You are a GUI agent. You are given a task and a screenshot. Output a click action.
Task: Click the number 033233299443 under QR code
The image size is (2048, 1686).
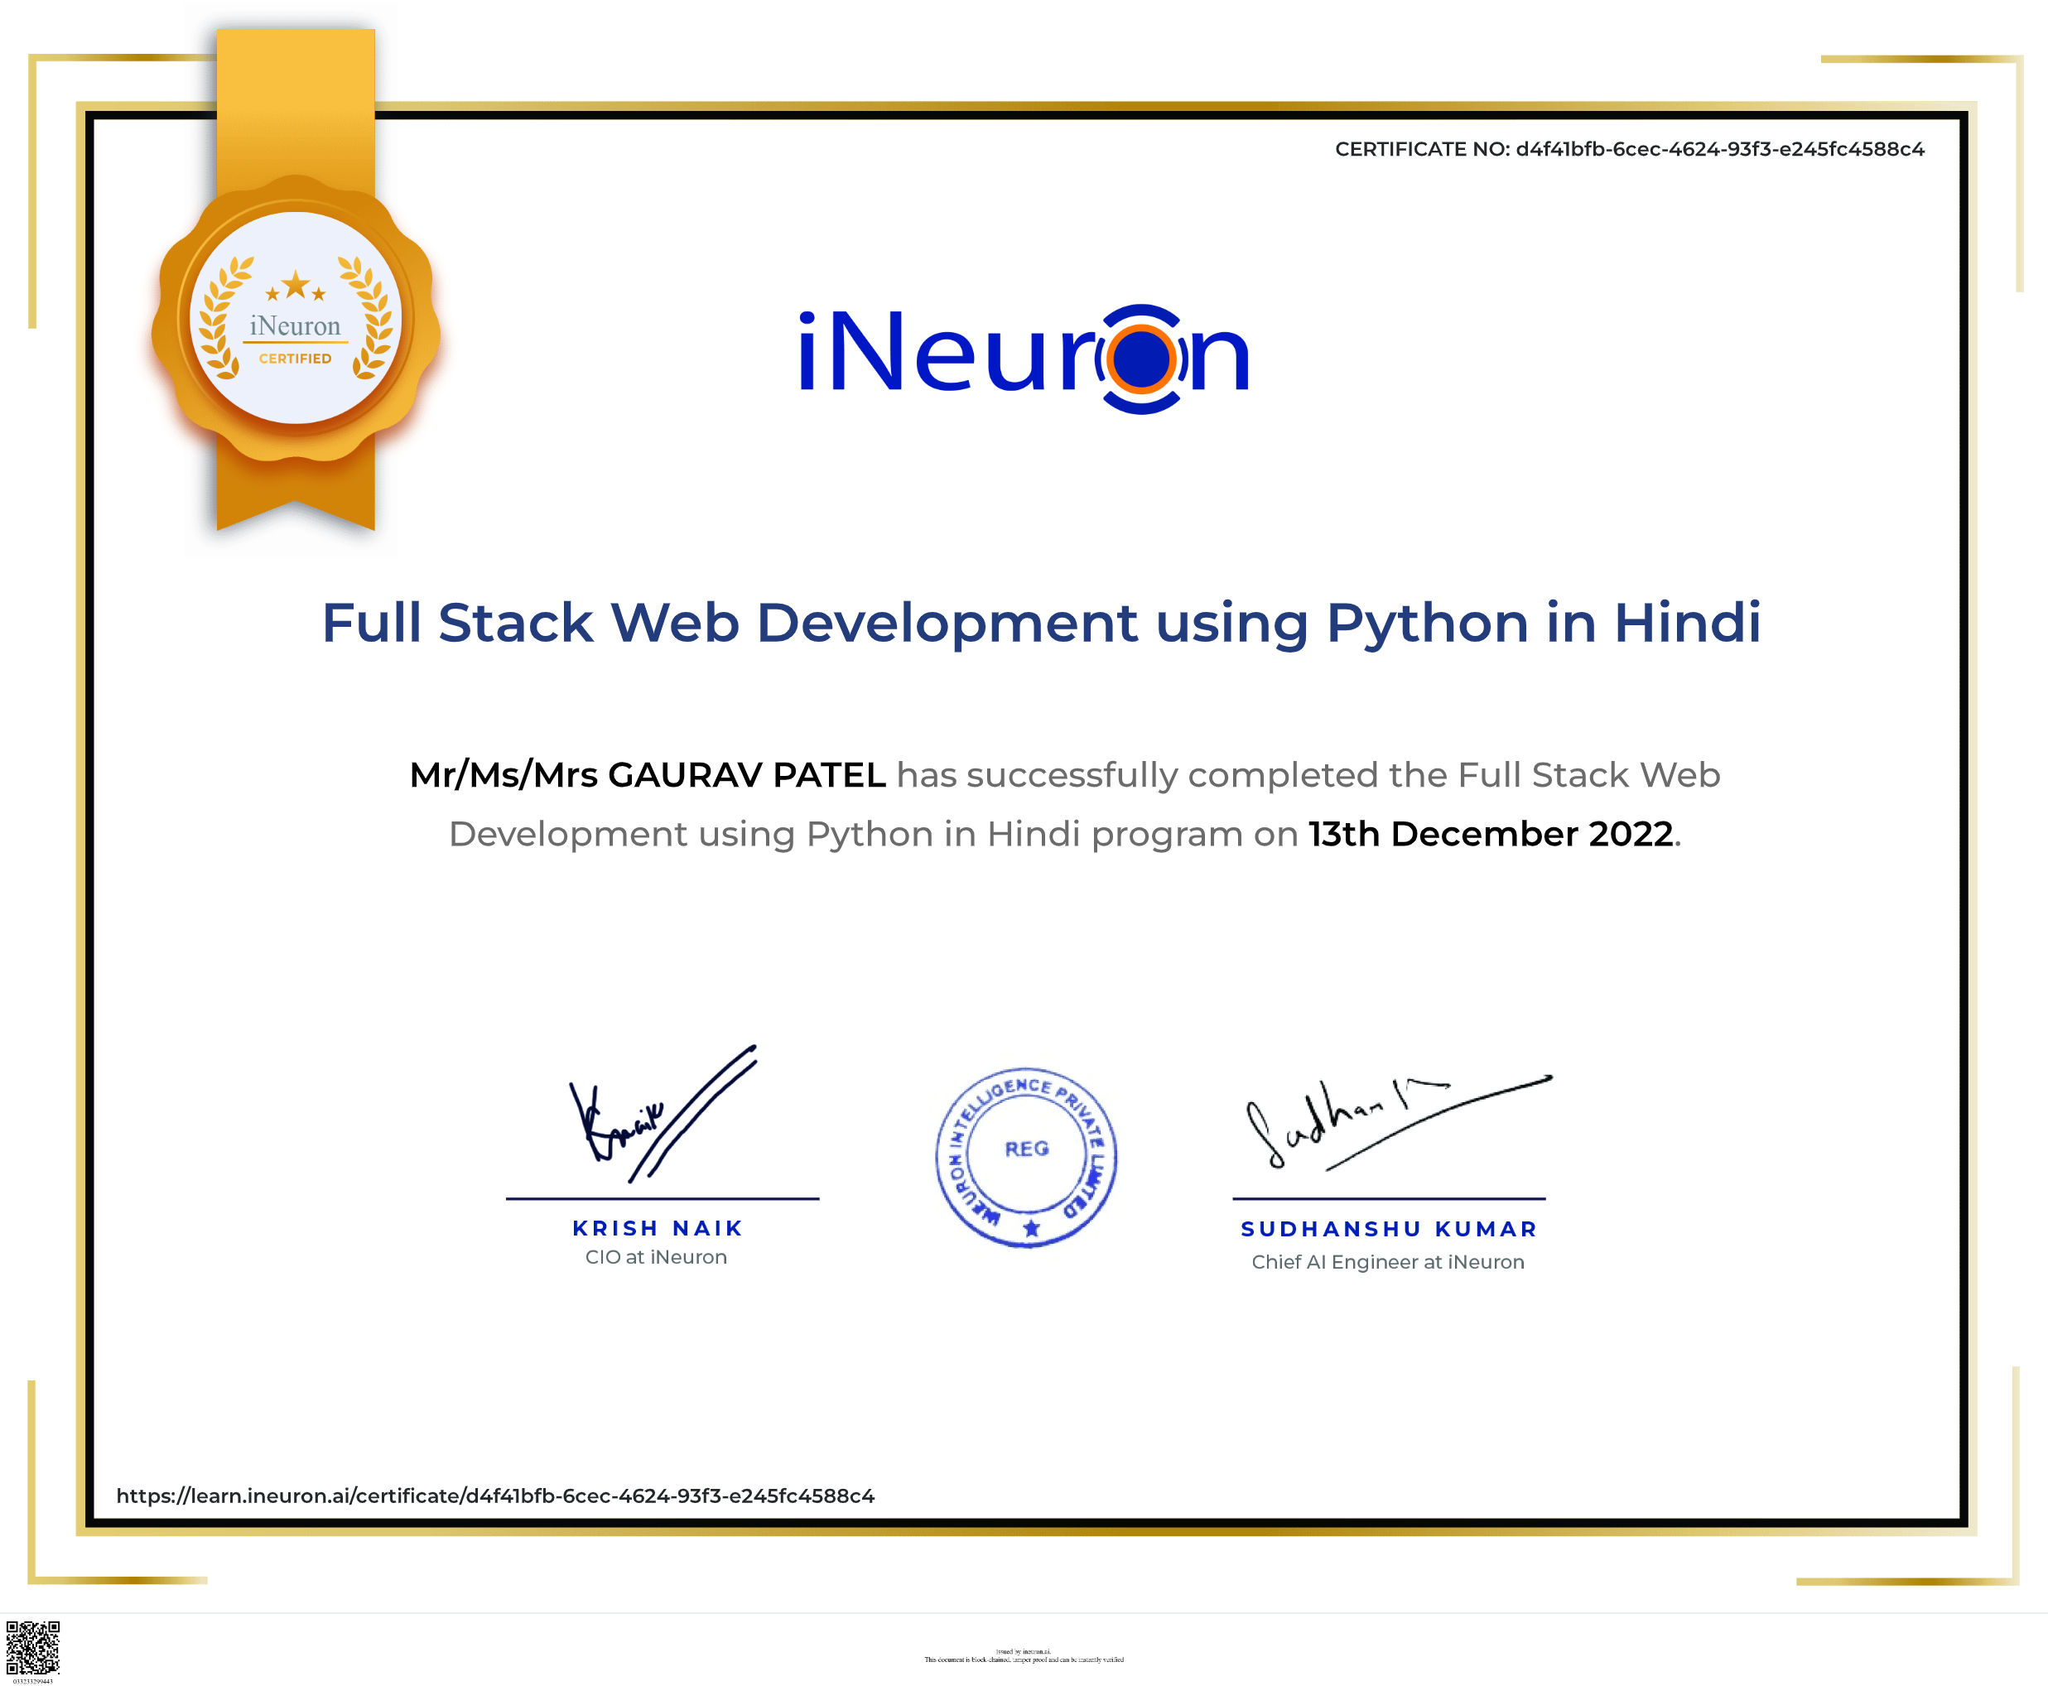click(33, 1681)
